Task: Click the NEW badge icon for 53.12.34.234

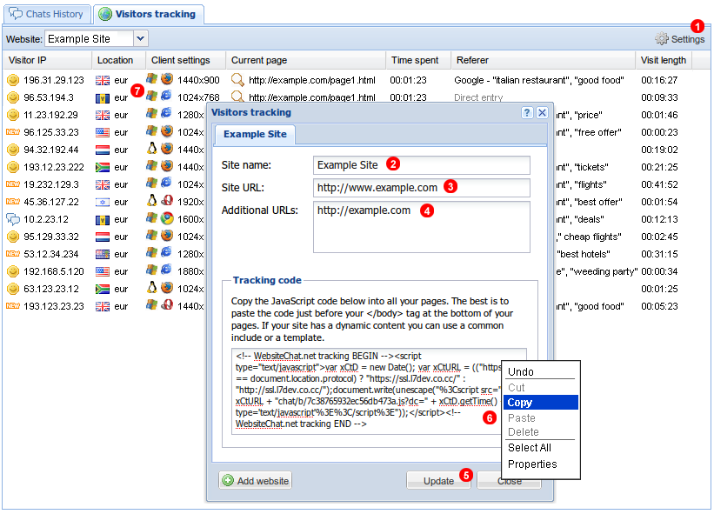Action: (13, 254)
